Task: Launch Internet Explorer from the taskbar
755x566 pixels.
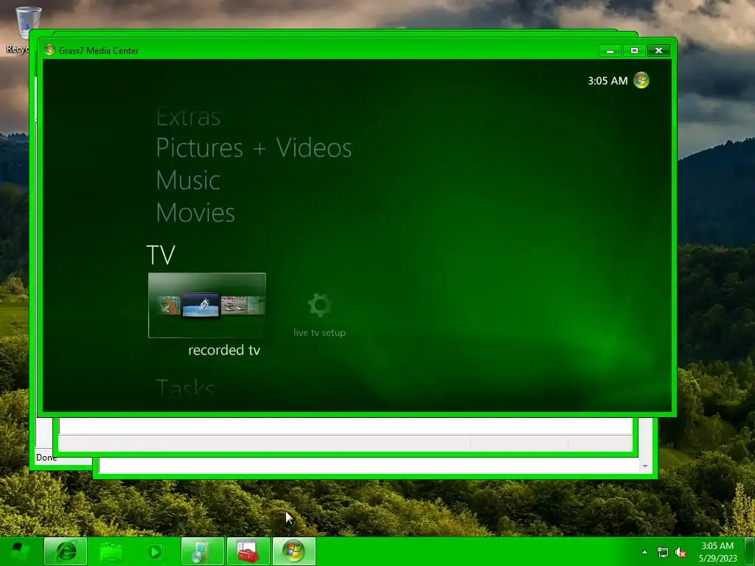Action: tap(66, 551)
